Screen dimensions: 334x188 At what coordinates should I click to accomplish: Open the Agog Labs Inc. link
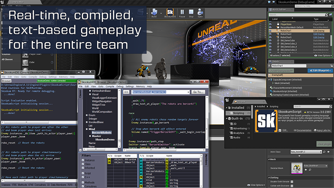coord(322,130)
